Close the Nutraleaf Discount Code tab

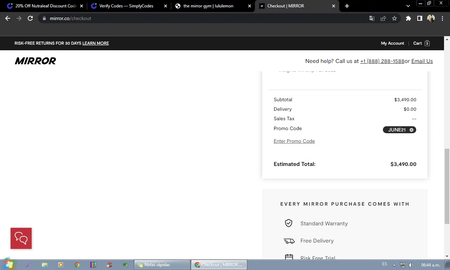(82, 6)
